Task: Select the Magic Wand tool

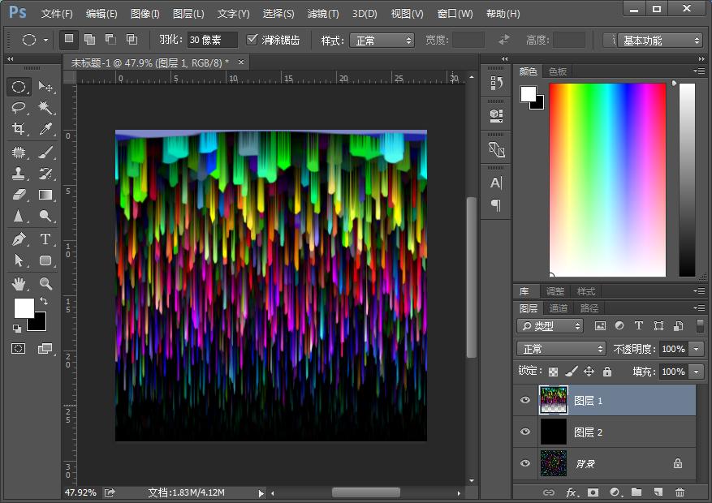Action: click(45, 108)
